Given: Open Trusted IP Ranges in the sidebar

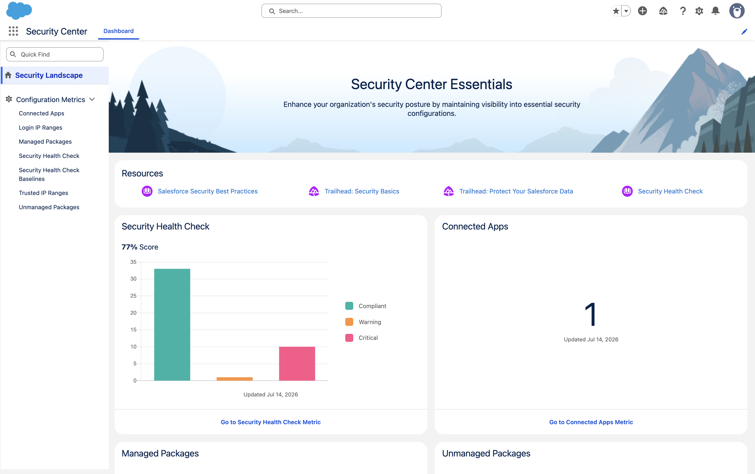Looking at the screenshot, I should click(x=43, y=193).
